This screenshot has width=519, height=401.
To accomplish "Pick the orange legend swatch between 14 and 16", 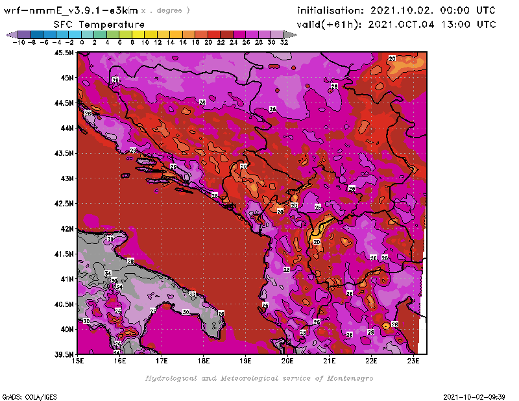I will pos(176,34).
